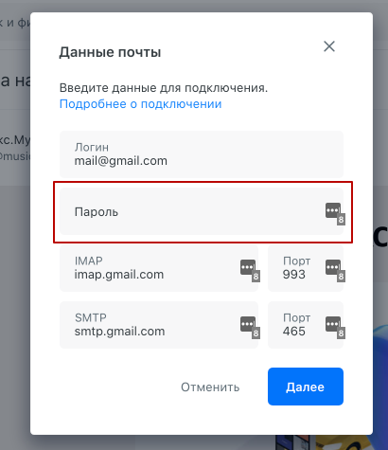Click password manager icon in SMTP field
Image resolution: width=388 pixels, height=450 pixels.
[x=250, y=328]
